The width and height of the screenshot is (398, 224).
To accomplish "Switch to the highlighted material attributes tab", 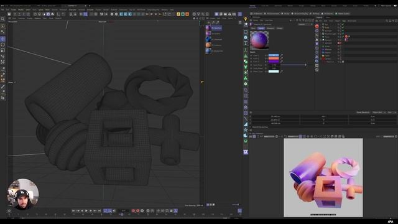I will click(x=261, y=28).
